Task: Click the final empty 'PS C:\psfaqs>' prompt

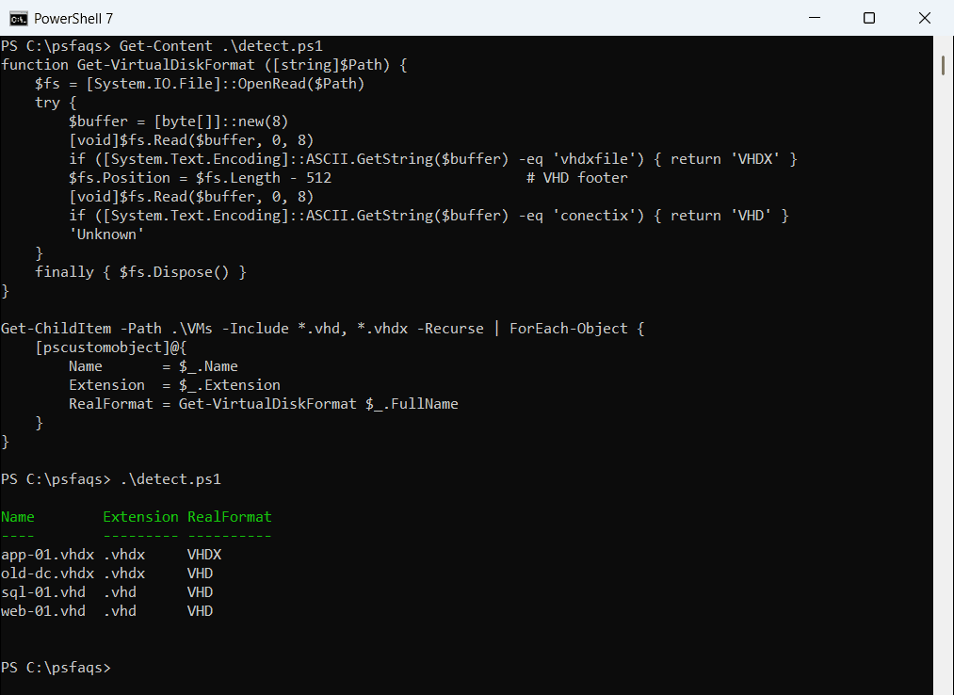Action: pyautogui.click(x=56, y=669)
